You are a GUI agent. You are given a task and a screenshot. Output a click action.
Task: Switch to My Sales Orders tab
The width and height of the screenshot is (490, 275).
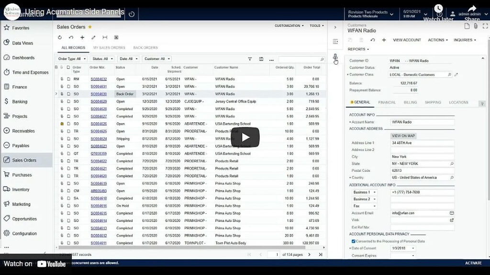109,48
